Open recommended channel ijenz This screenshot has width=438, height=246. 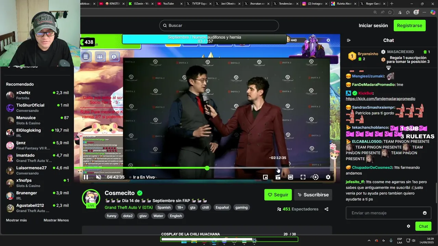point(38,146)
